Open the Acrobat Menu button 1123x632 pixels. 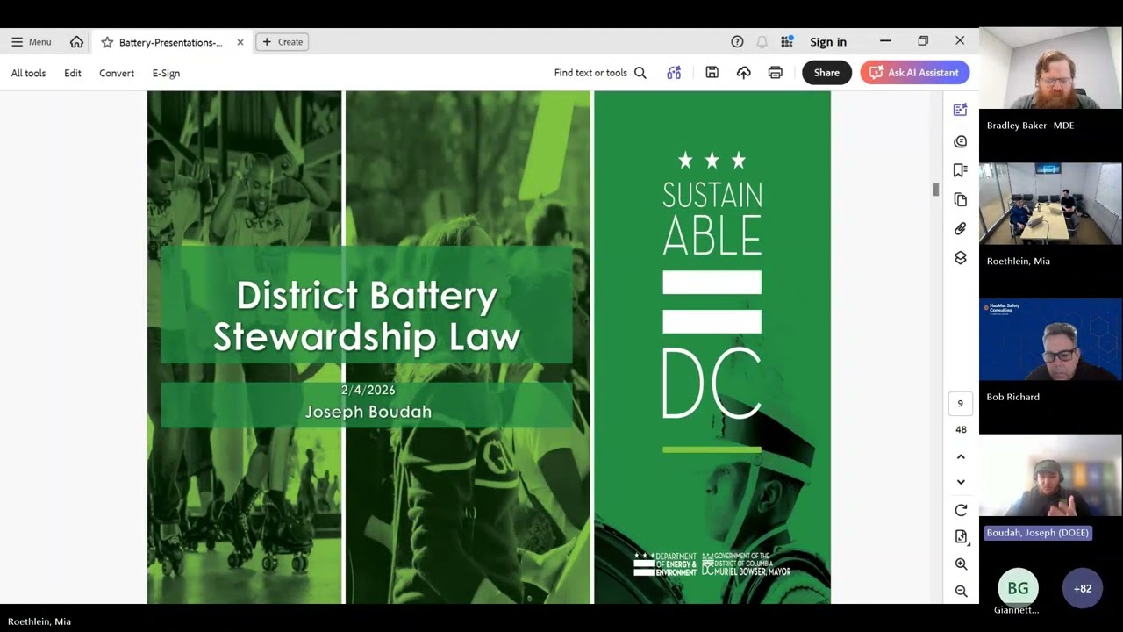[31, 42]
